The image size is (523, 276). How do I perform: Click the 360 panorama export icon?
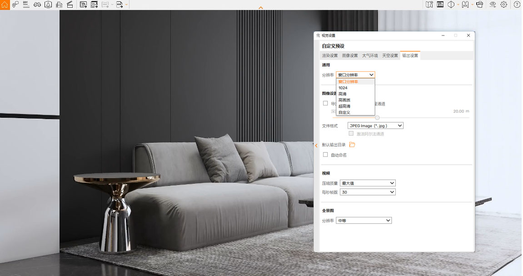pyautogui.click(x=105, y=5)
